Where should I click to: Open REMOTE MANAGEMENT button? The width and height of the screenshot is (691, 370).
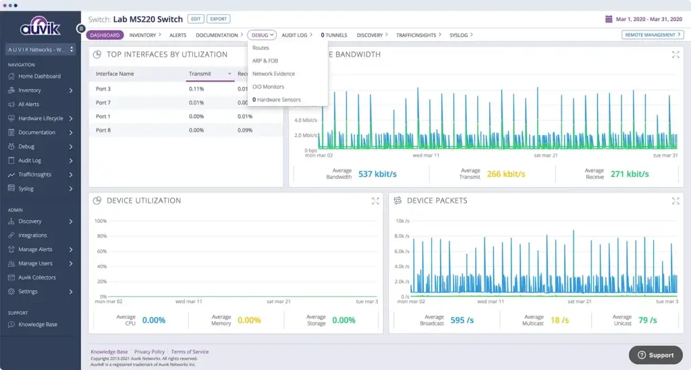(x=653, y=35)
